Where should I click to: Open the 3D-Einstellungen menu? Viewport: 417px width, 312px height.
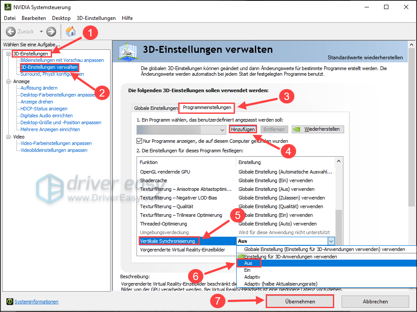pos(96,18)
